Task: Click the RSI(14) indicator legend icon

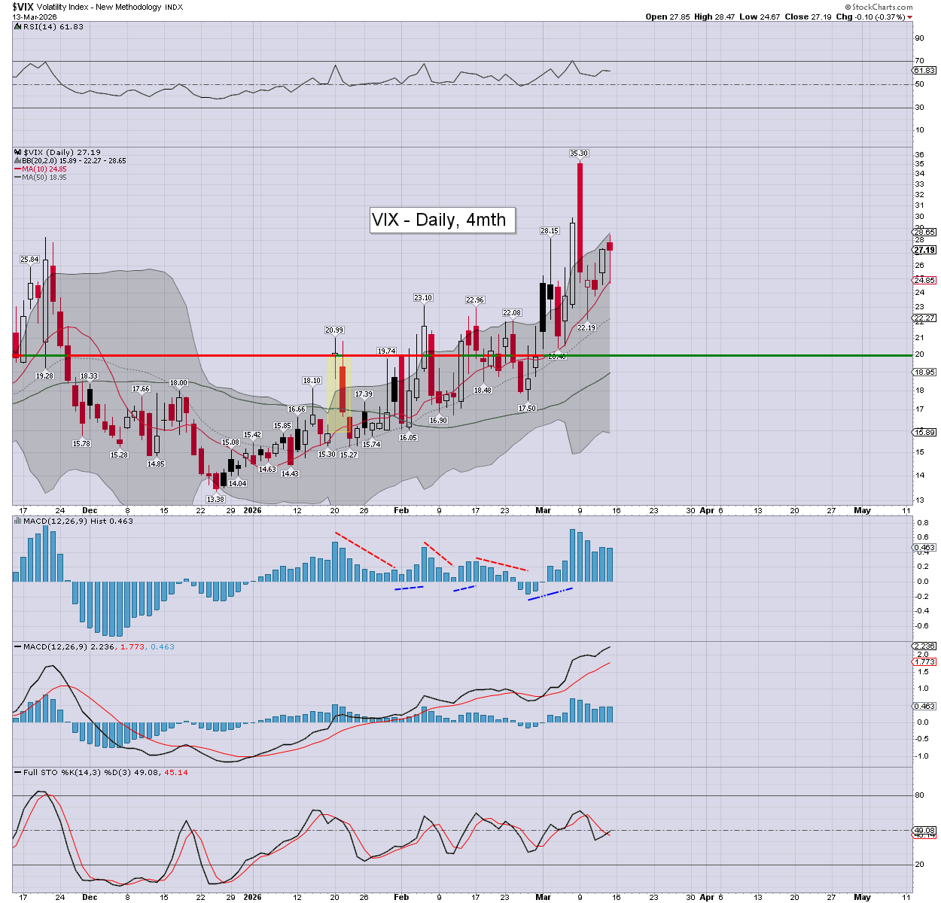Action: 17,26
